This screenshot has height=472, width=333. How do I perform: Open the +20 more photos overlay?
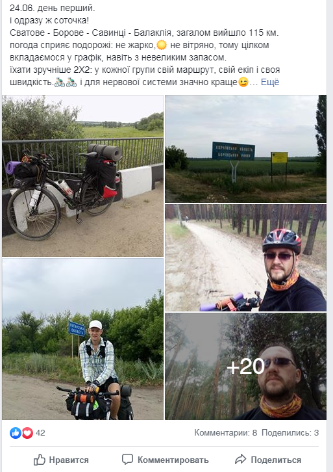point(245,366)
